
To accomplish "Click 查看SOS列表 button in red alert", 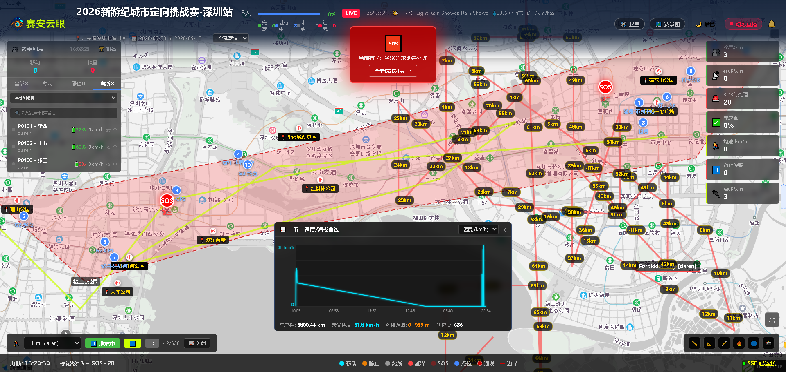I will pos(393,71).
